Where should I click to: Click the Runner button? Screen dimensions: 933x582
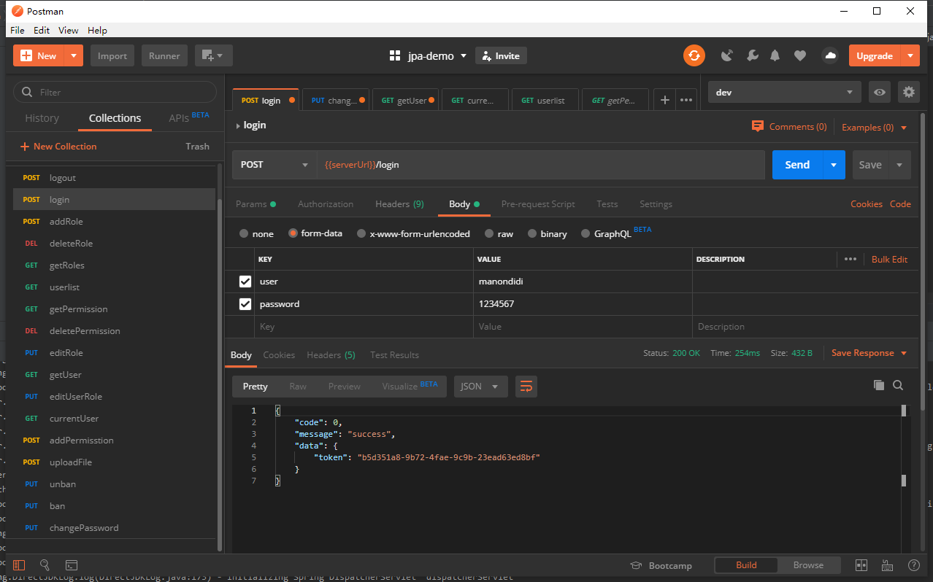tap(165, 55)
